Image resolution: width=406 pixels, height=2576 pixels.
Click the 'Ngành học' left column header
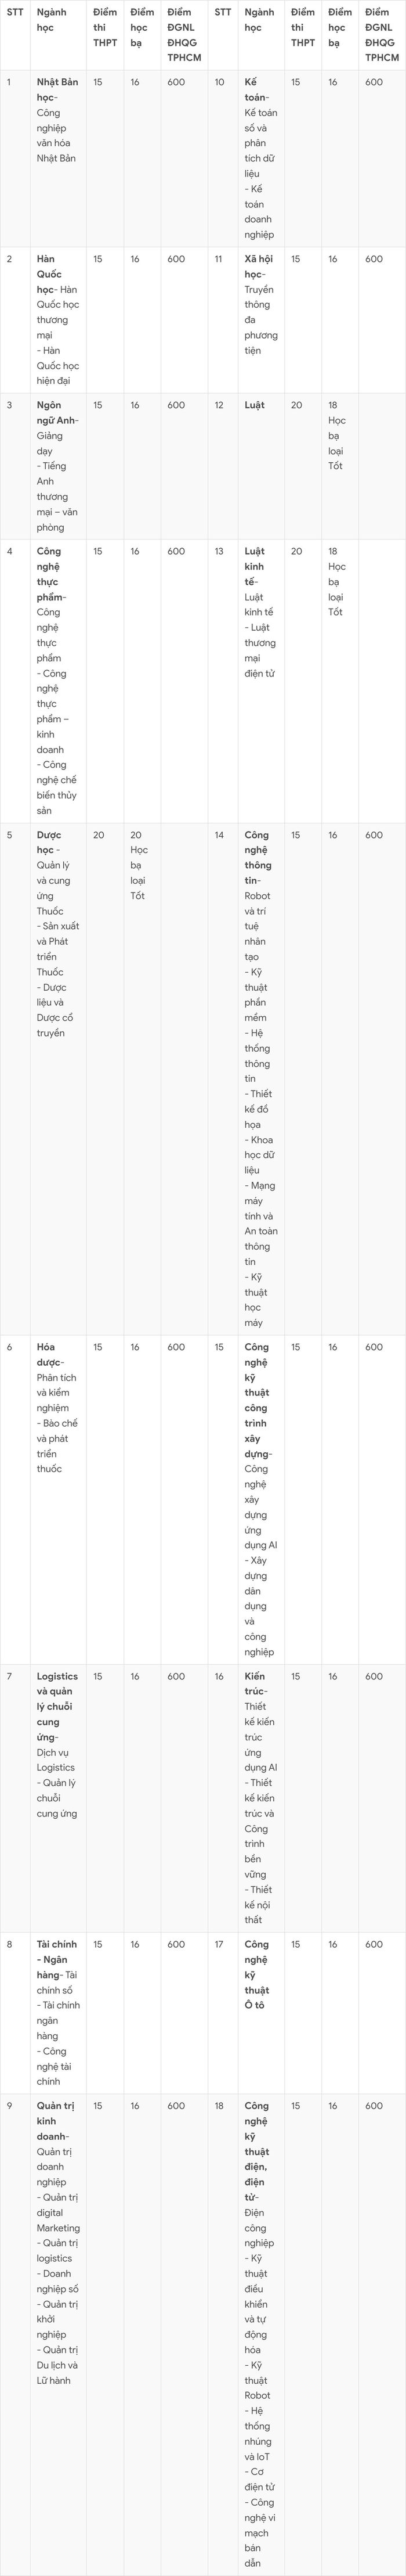pos(52,20)
